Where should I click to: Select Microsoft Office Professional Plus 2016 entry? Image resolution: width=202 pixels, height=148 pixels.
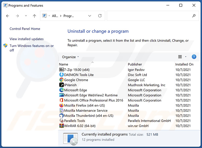point(94,100)
